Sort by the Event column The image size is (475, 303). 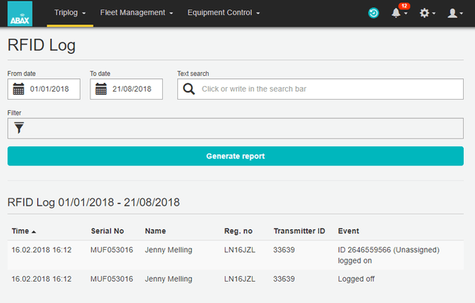coord(348,231)
